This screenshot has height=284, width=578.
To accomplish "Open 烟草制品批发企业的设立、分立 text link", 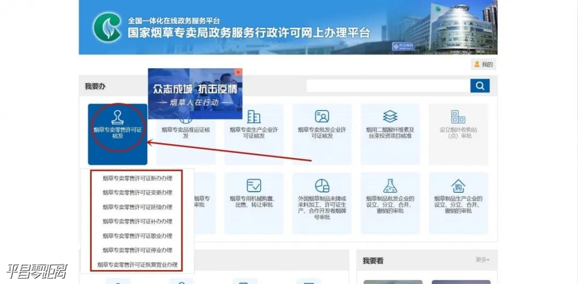I will [390, 205].
